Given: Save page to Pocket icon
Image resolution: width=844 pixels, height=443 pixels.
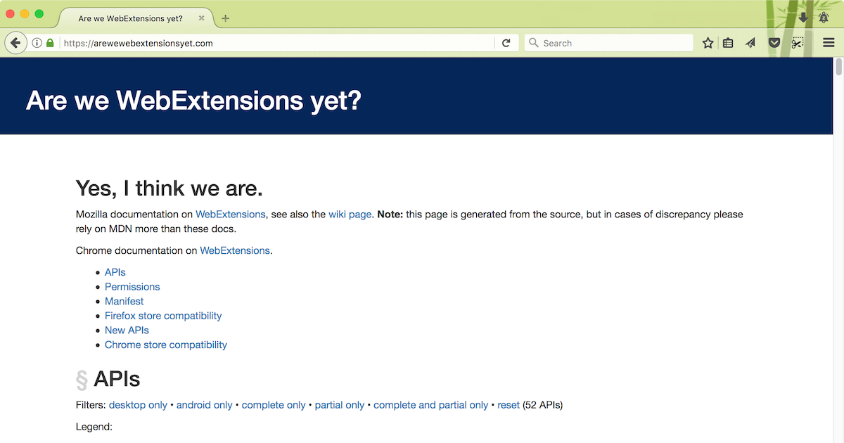Looking at the screenshot, I should (x=774, y=43).
